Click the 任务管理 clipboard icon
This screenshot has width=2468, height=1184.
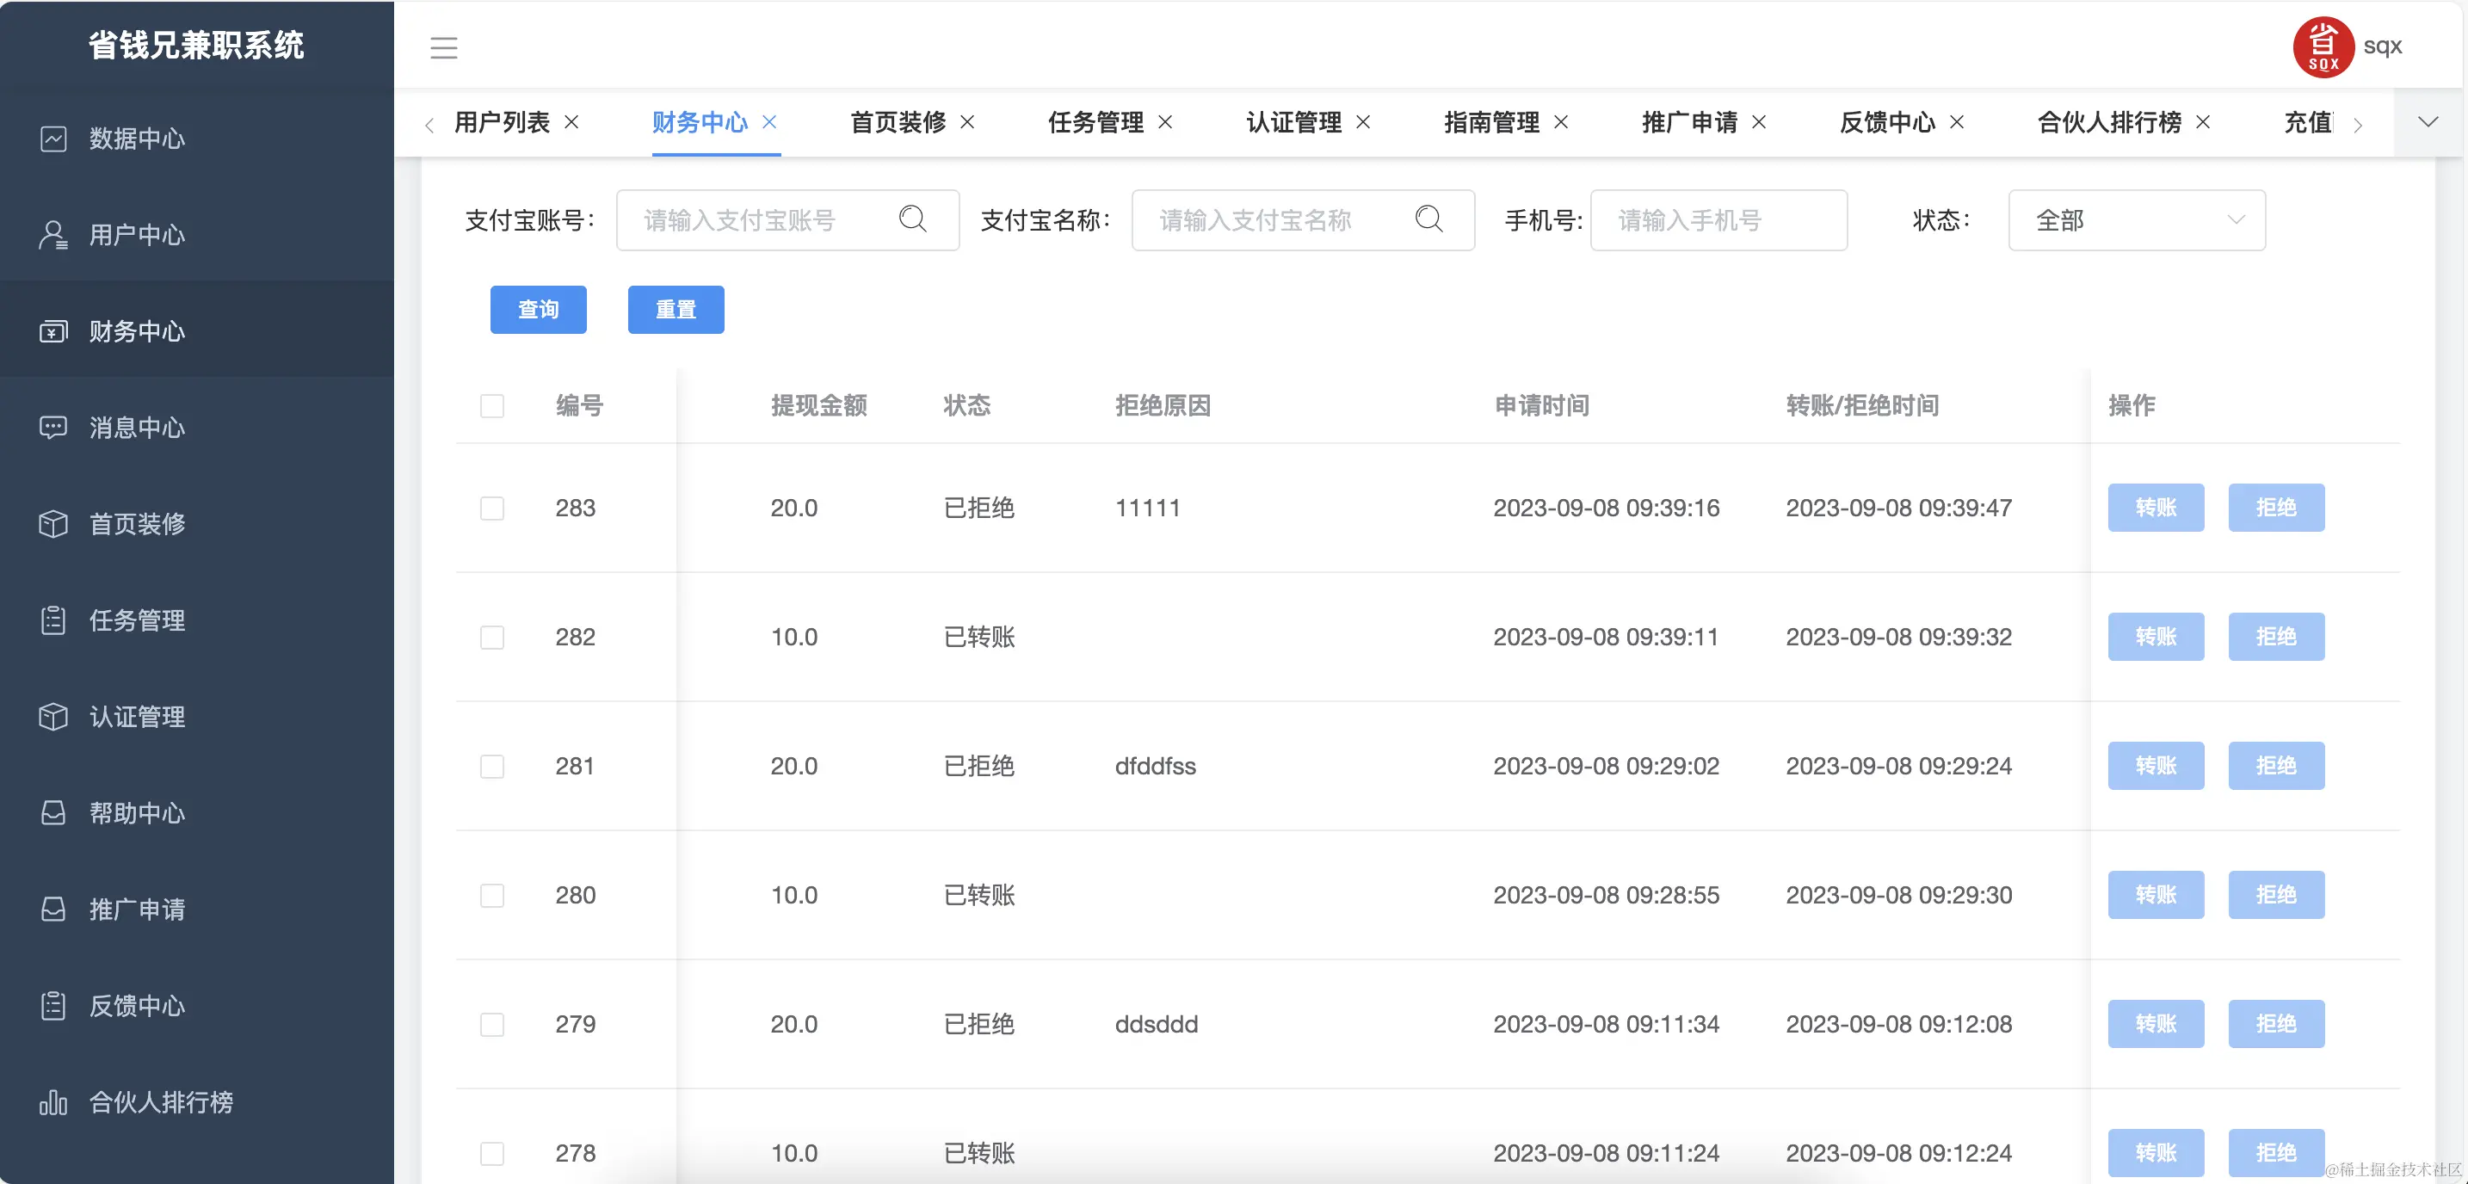53,620
